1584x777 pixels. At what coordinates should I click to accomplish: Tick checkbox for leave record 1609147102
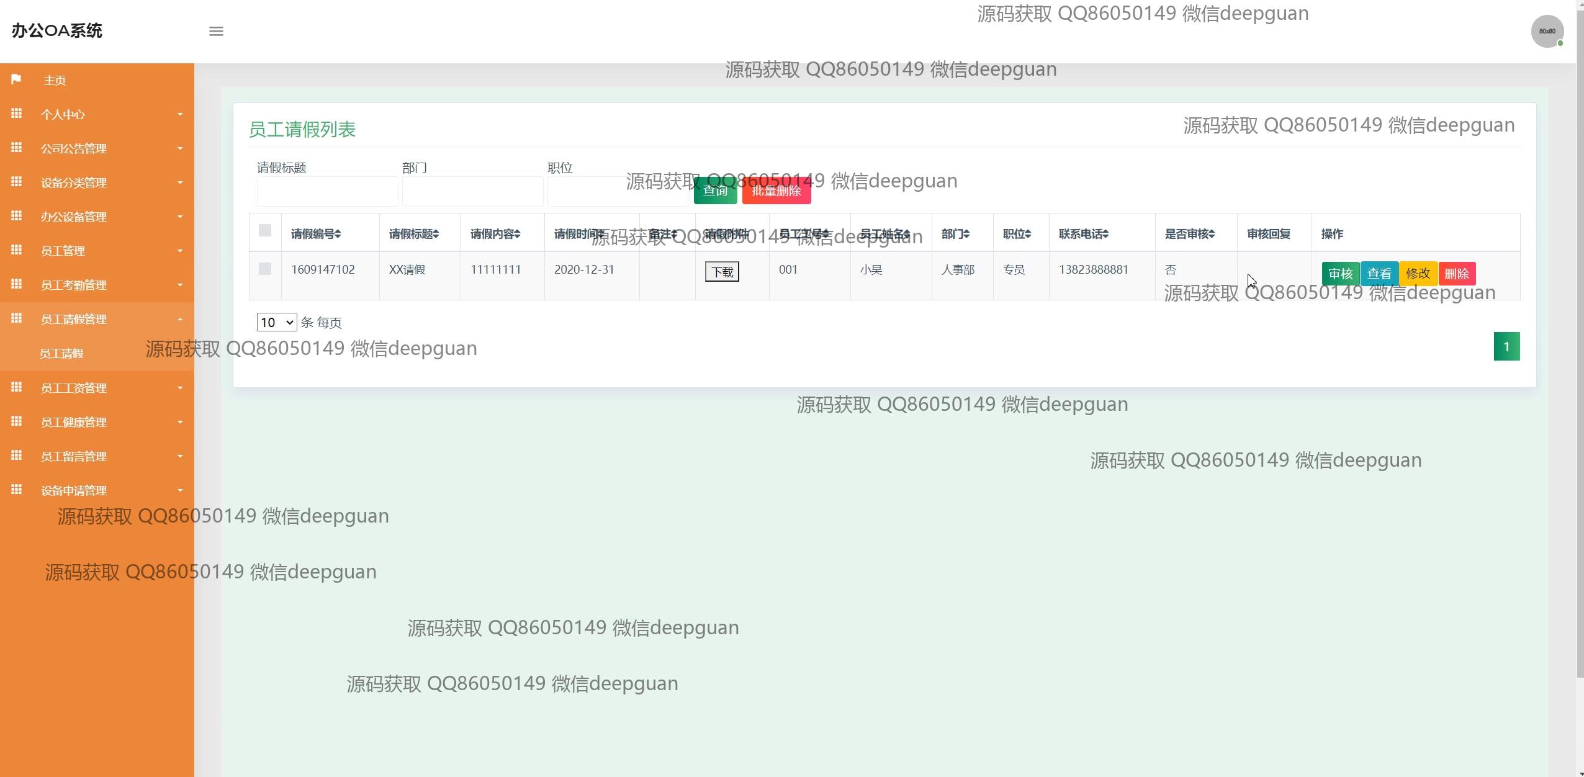click(x=265, y=269)
